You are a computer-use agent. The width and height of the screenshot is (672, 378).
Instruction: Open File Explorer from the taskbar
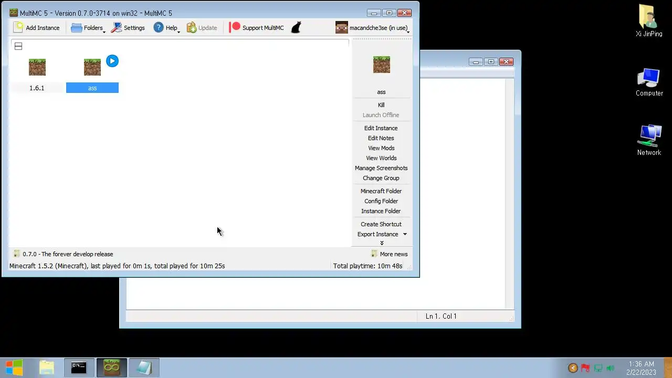[47, 367]
